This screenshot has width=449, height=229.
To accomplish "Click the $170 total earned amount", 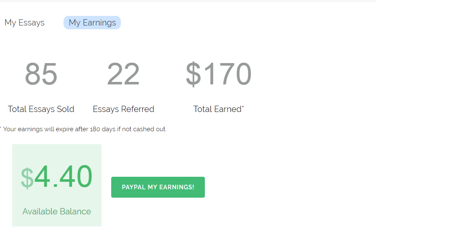I will click(x=219, y=74).
